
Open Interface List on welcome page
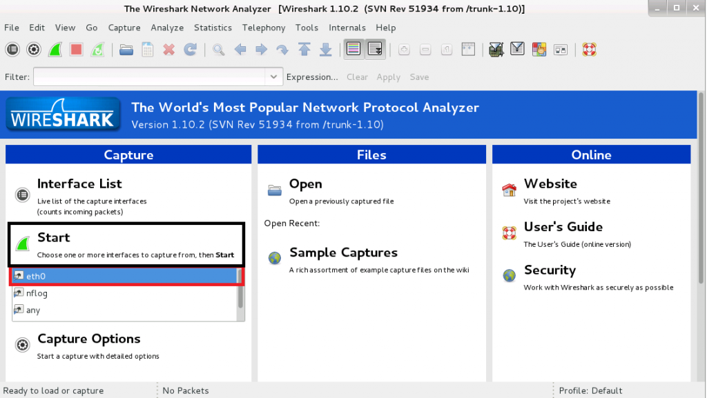point(79,183)
